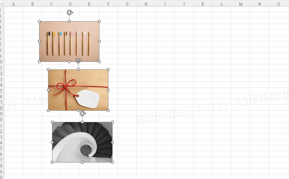
Task: Select column F header
Action: (108, 4)
